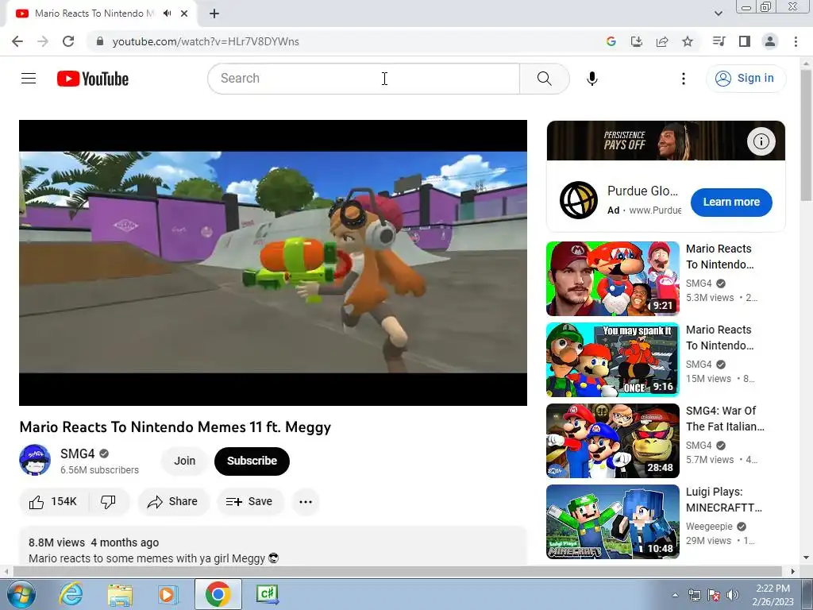Focus the YouTube Search input field
Screen dimensions: 813x610
pos(364,79)
